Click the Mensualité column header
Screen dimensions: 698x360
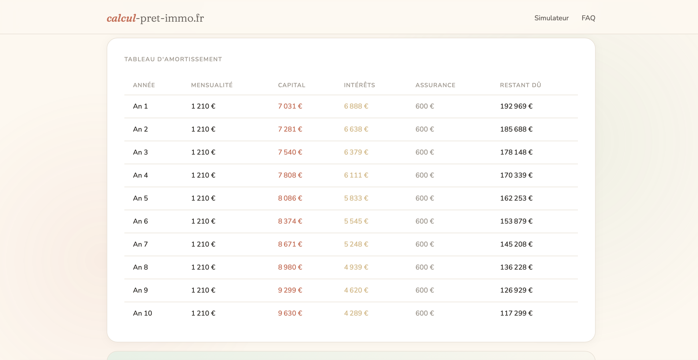[212, 85]
